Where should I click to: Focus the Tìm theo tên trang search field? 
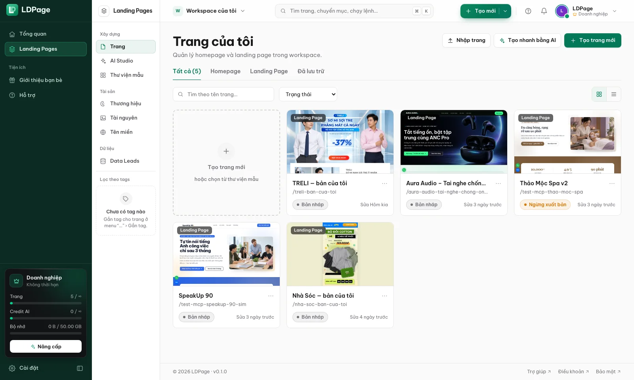(223, 94)
